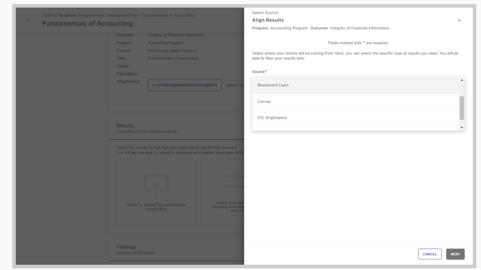Click Fundamentals of Accounting breadcrumb item
This screenshot has height=270, width=481.
pyautogui.click(x=168, y=15)
